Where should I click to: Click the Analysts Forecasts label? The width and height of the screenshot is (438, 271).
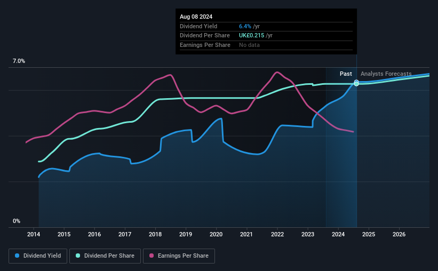[386, 74]
